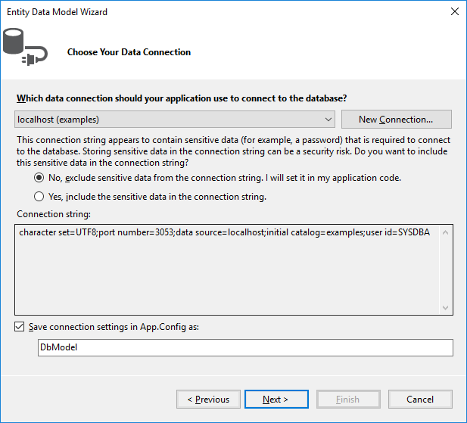Open the New Connection dialog

pyautogui.click(x=396, y=120)
